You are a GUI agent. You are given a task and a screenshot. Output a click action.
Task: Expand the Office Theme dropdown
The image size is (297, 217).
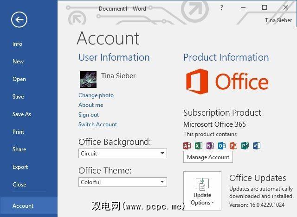tap(123, 182)
